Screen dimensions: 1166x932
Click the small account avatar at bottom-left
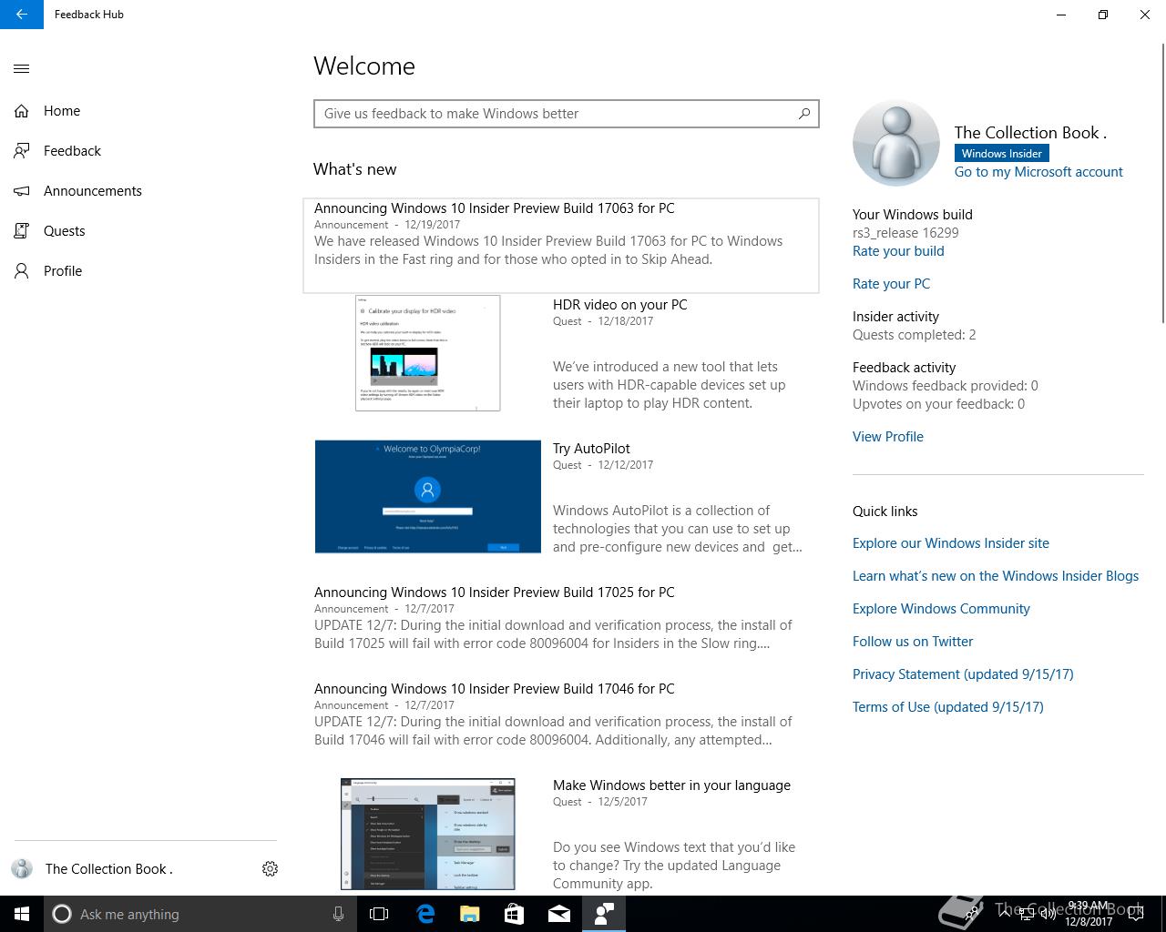pos(22,869)
